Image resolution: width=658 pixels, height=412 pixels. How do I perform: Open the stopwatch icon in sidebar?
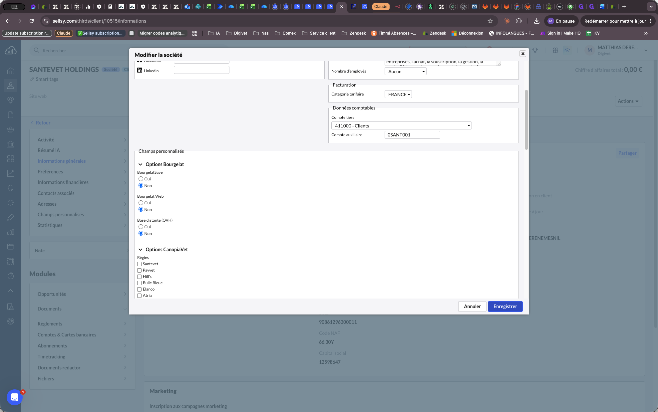11,276
